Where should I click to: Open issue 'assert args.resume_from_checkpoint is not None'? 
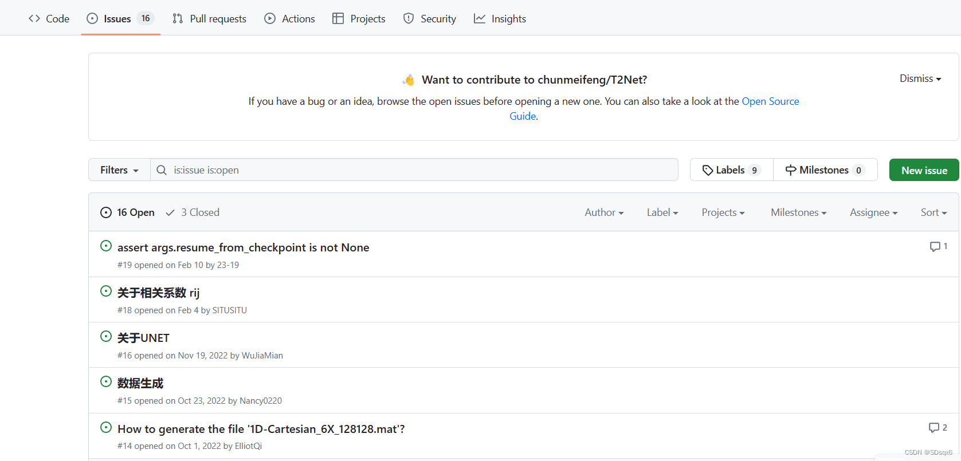click(244, 247)
